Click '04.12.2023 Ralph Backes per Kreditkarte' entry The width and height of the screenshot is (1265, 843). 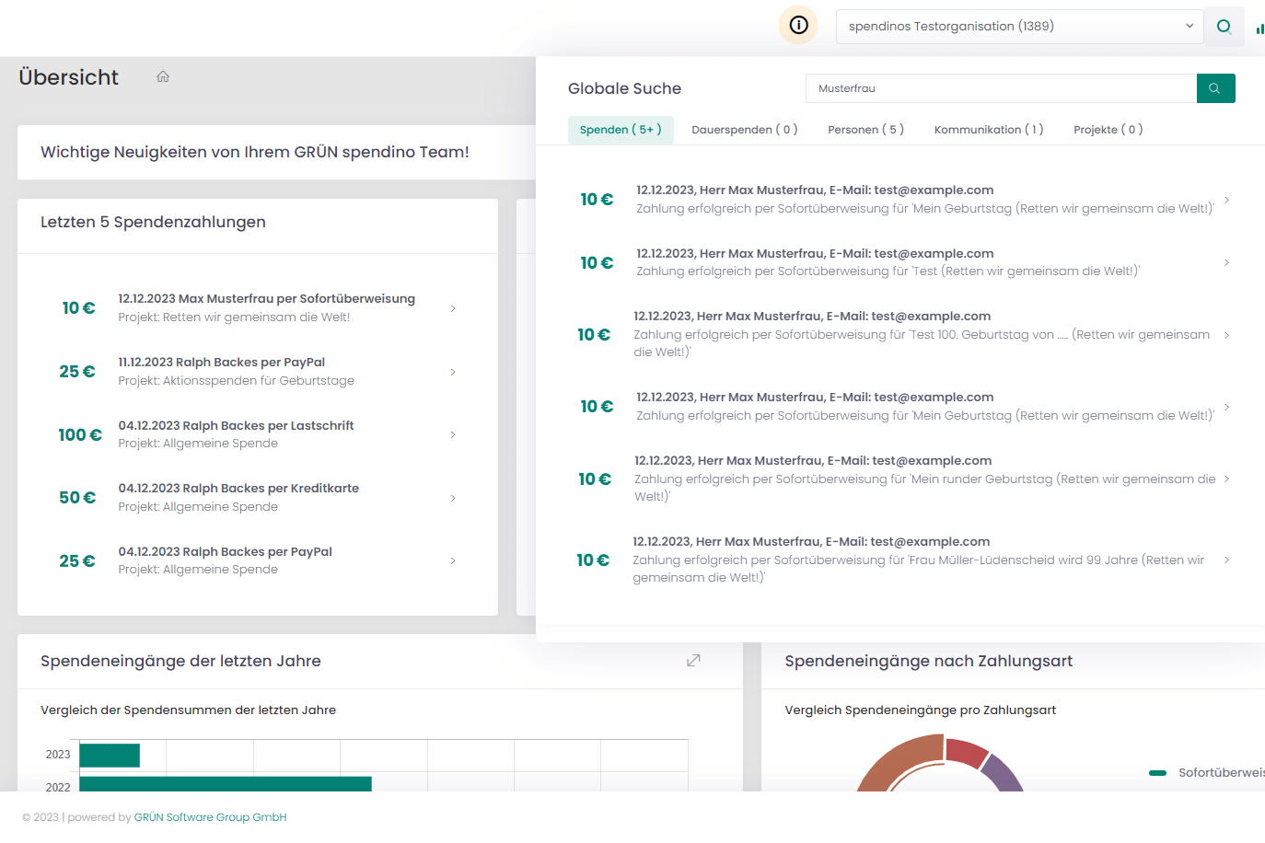238,489
